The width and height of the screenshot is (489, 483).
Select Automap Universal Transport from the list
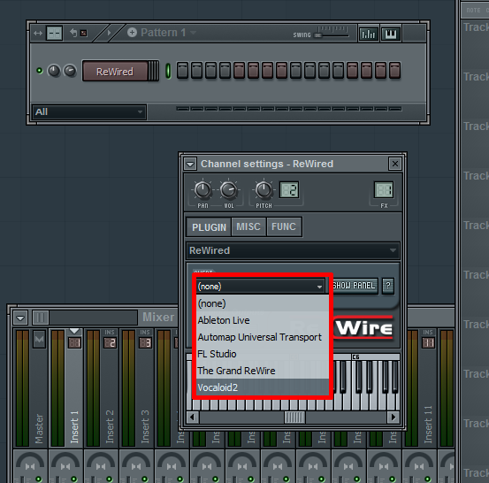[263, 337]
